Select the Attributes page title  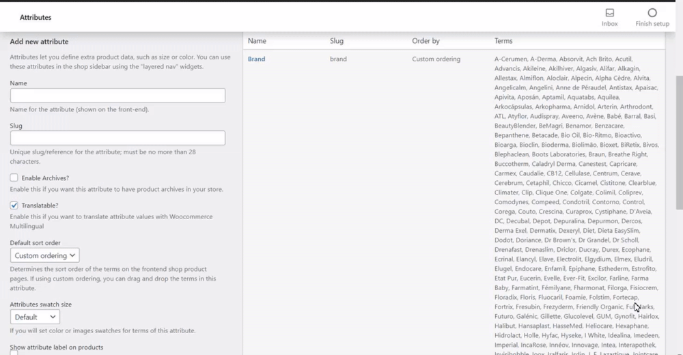[x=36, y=18]
